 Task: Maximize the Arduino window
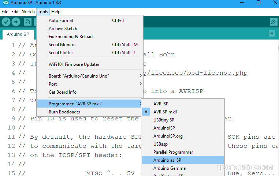tap(258, 3)
